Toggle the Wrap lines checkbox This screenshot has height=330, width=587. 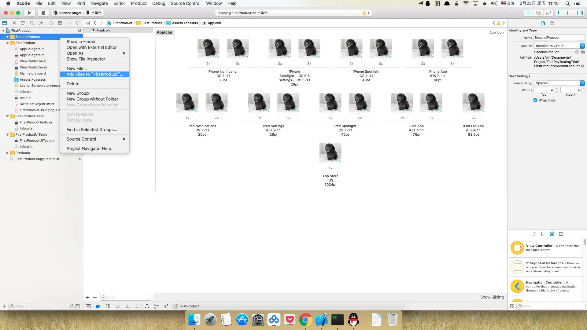535,100
